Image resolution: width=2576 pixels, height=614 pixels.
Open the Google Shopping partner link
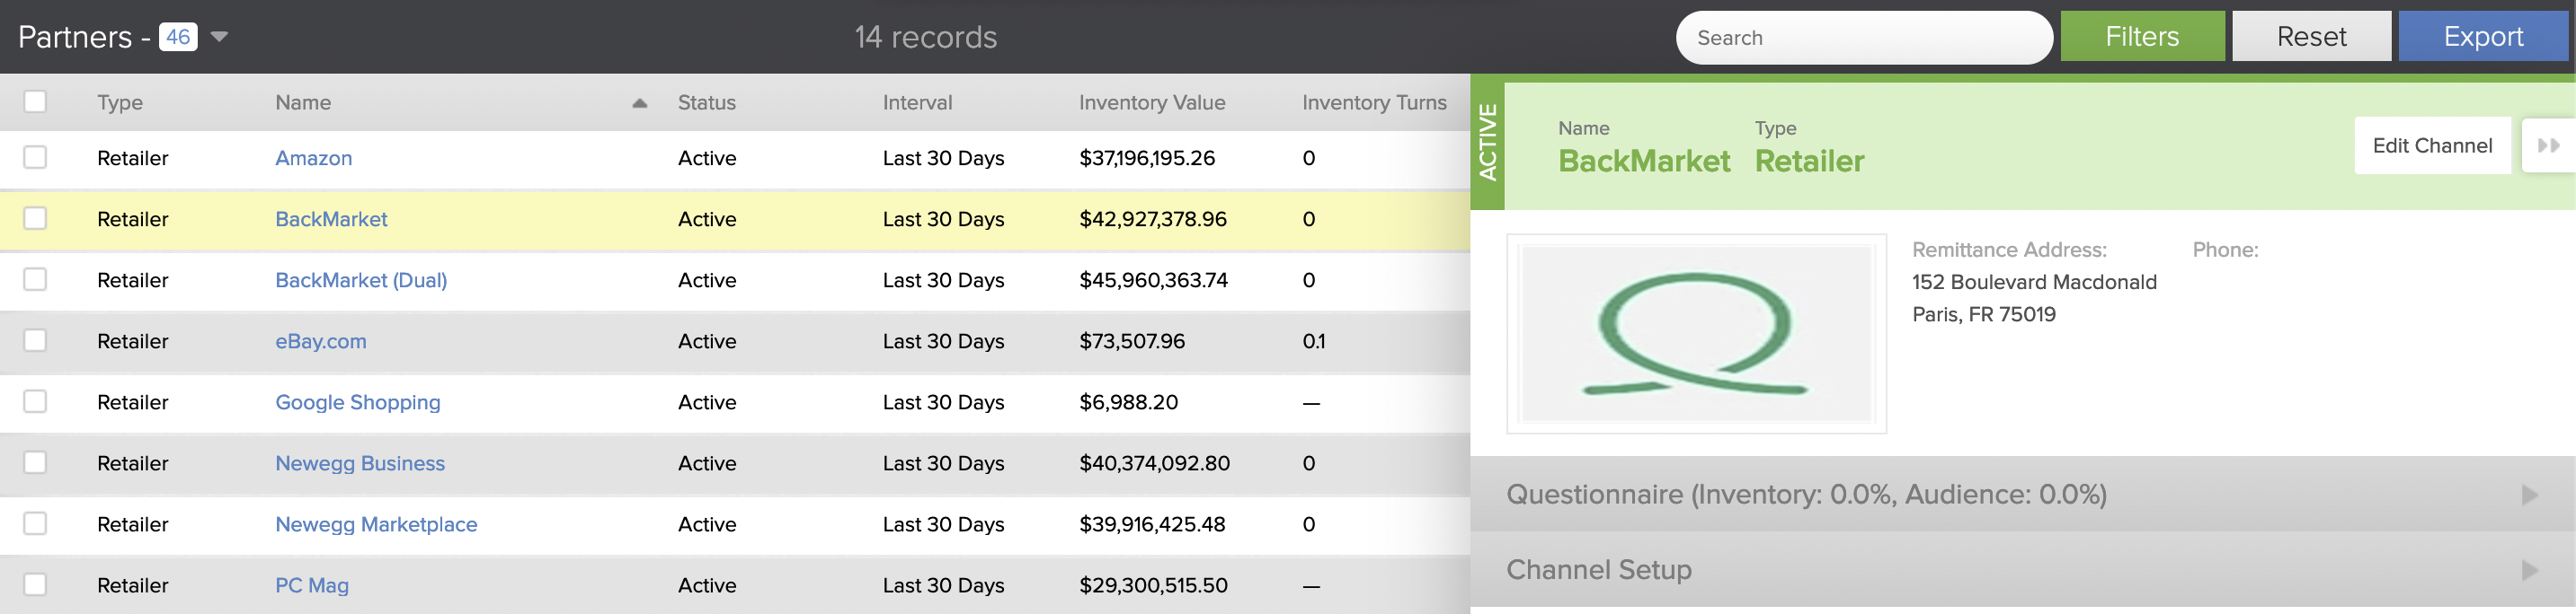pyautogui.click(x=357, y=402)
